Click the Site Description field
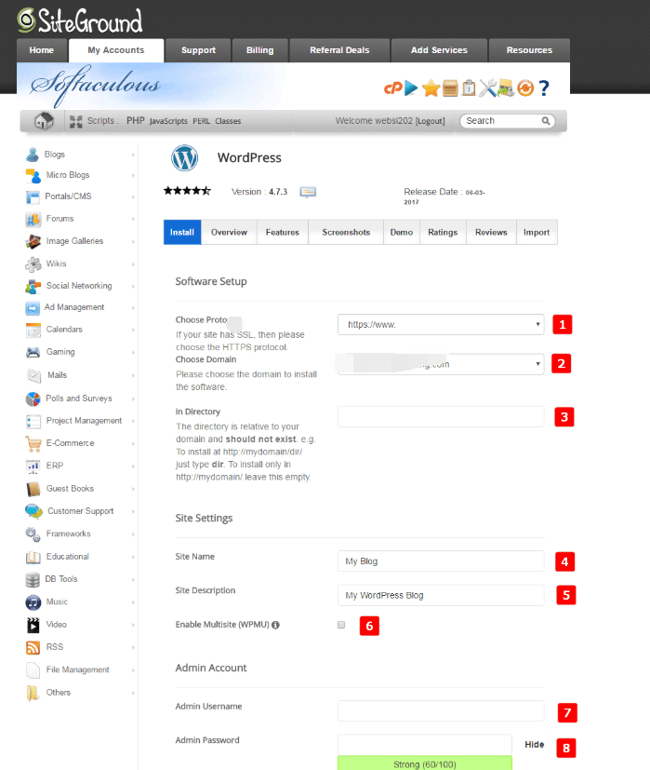650x770 pixels. [x=441, y=595]
